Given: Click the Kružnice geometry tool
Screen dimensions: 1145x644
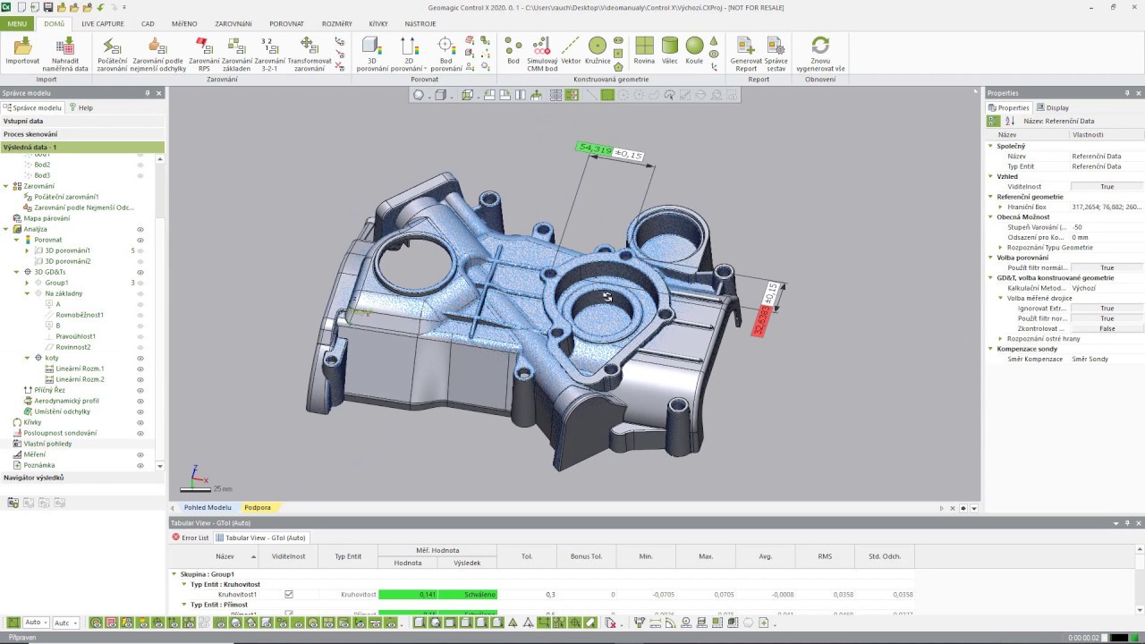Looking at the screenshot, I should [x=597, y=47].
